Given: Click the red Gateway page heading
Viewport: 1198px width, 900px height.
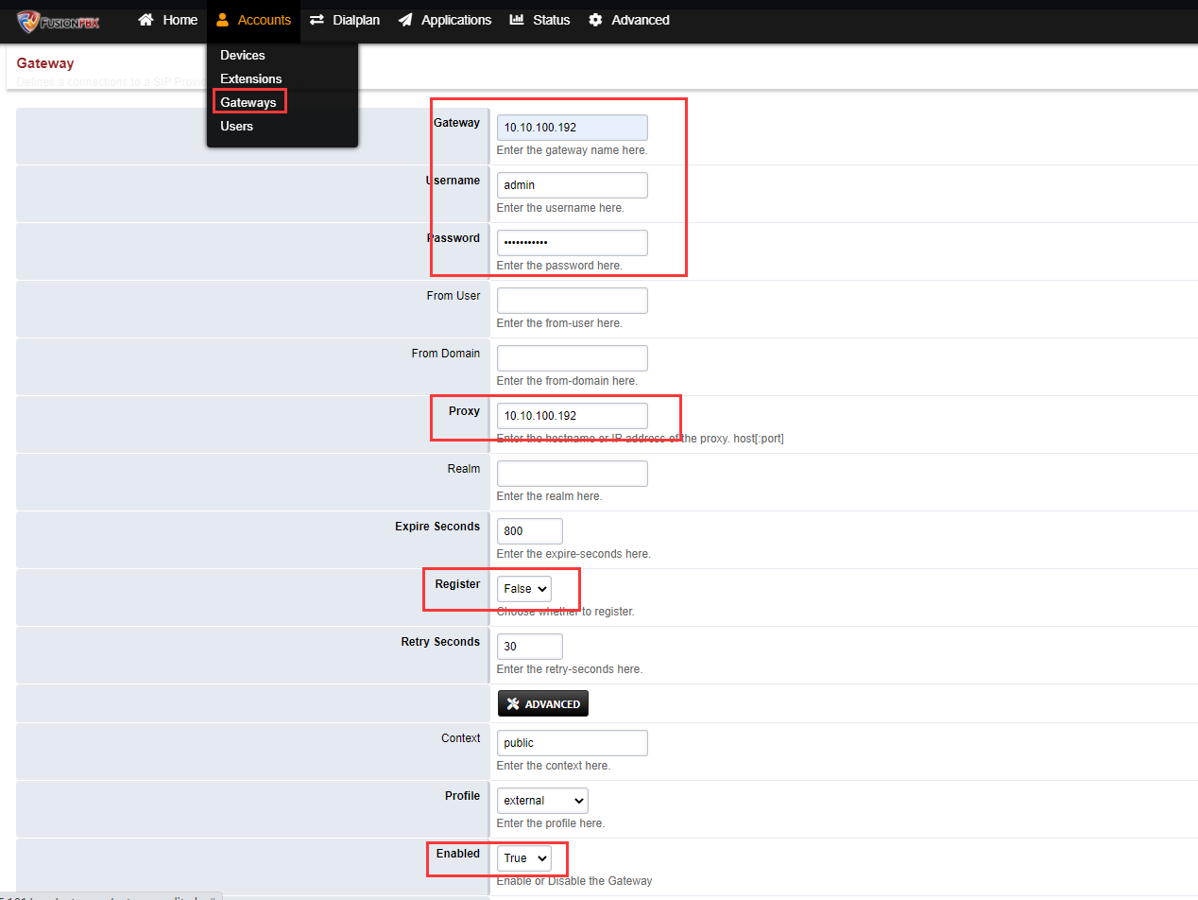Looking at the screenshot, I should 45,63.
